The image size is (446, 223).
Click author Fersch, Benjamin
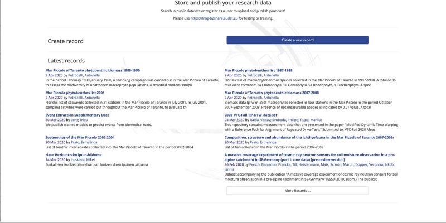coord(262,164)
